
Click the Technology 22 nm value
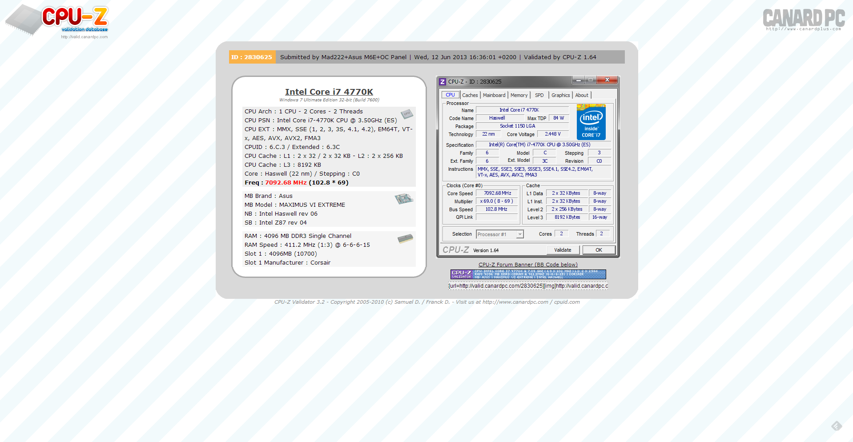(489, 134)
